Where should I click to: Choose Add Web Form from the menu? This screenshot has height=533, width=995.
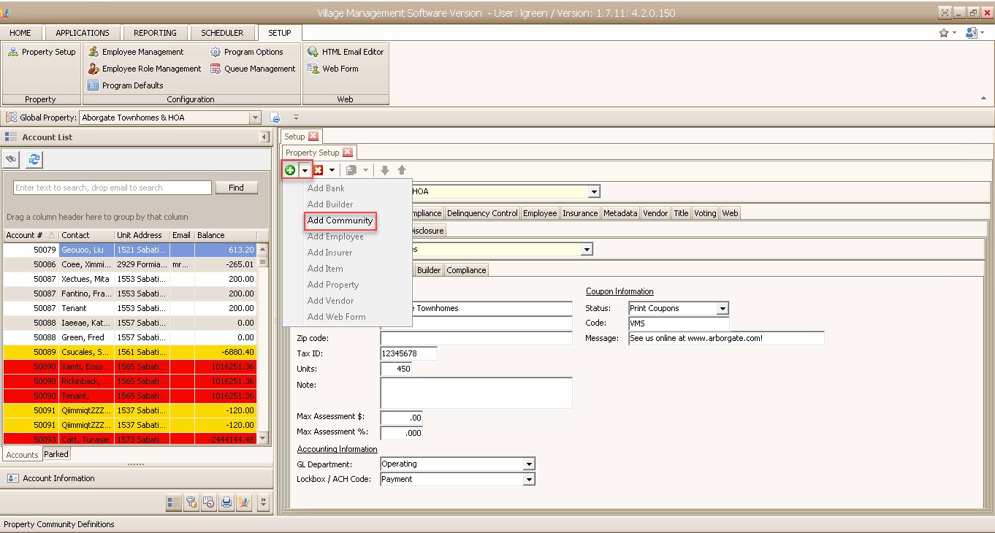tap(337, 317)
